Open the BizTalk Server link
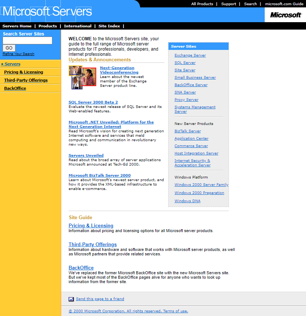 (188, 131)
